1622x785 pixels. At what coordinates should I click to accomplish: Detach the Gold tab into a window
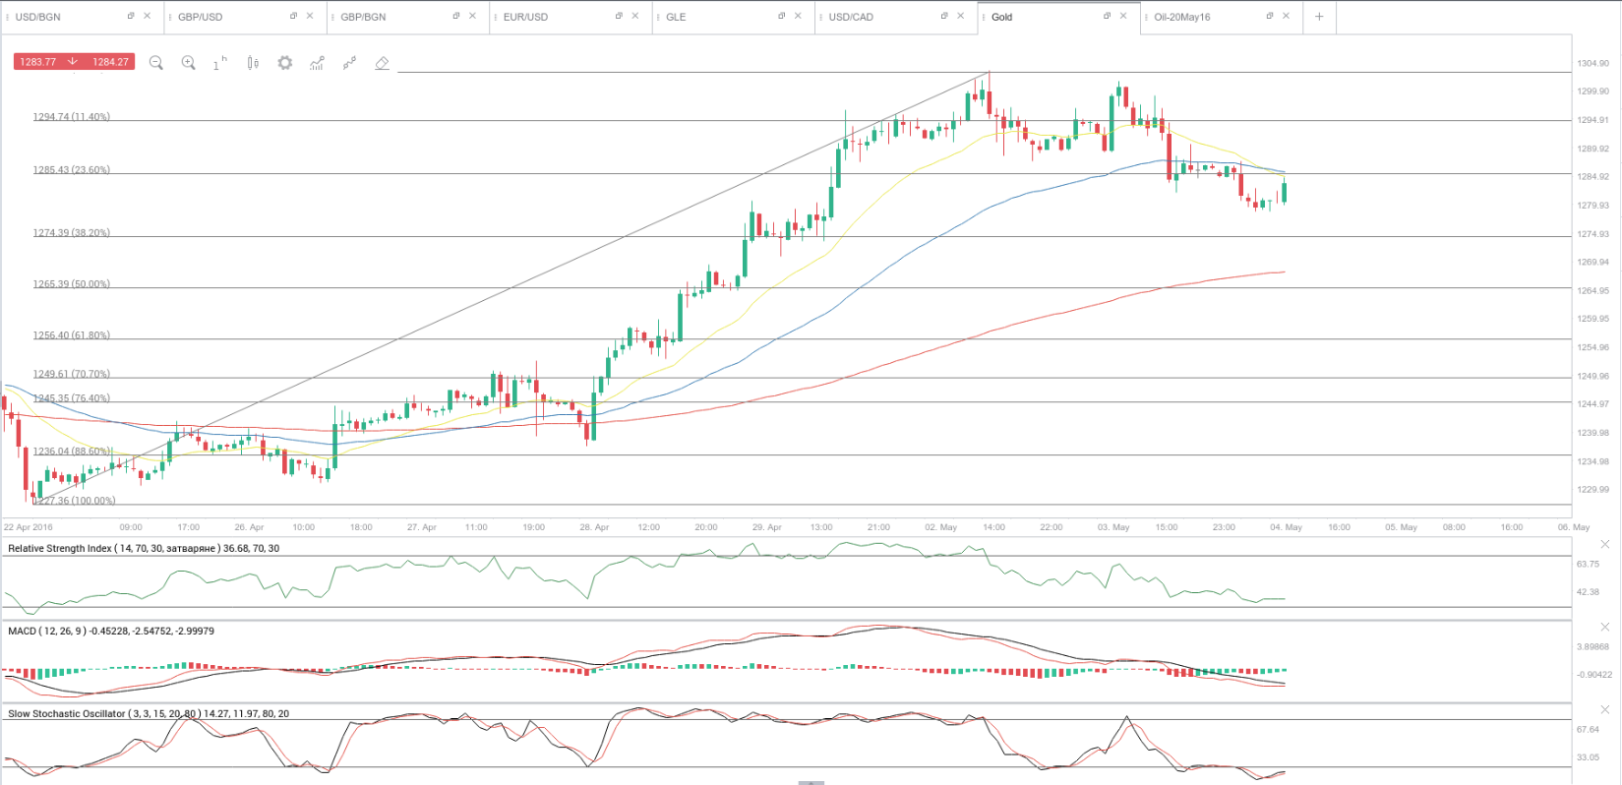[x=1107, y=16]
